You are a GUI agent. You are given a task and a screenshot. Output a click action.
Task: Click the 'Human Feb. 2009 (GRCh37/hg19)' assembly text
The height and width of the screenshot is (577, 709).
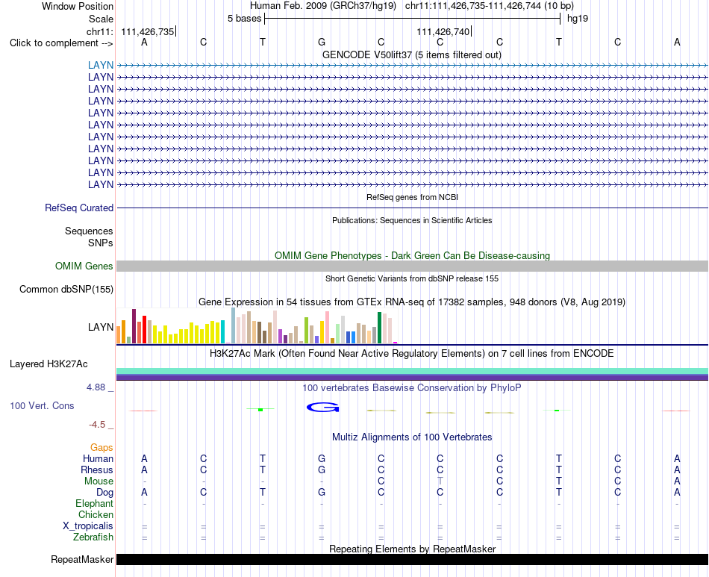click(x=323, y=6)
